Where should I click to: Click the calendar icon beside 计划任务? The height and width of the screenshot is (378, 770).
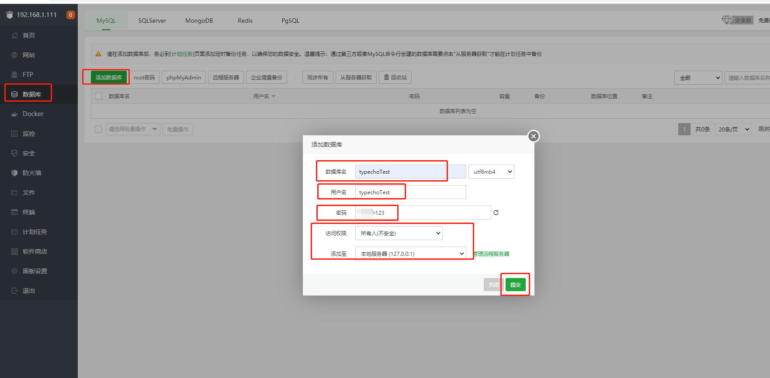click(14, 232)
